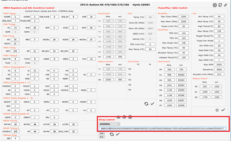Open the PowerPlay table info icon

(x=217, y=110)
